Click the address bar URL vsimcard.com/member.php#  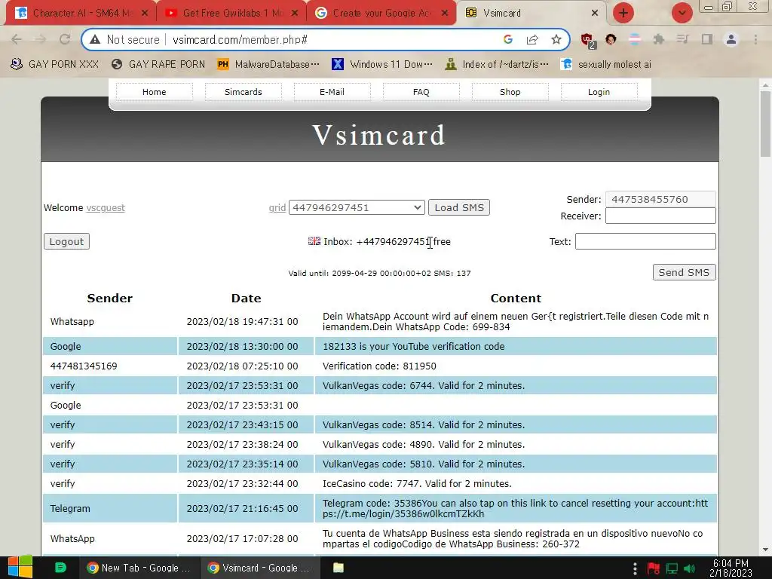tap(240, 39)
